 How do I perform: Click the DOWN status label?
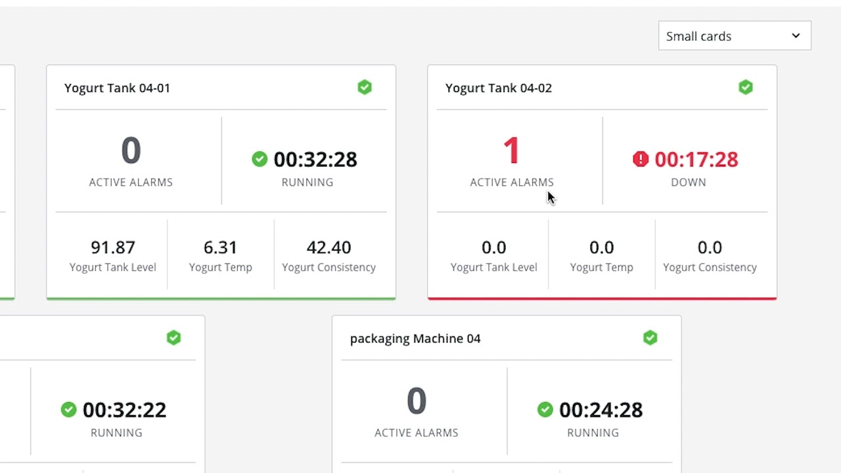click(689, 182)
